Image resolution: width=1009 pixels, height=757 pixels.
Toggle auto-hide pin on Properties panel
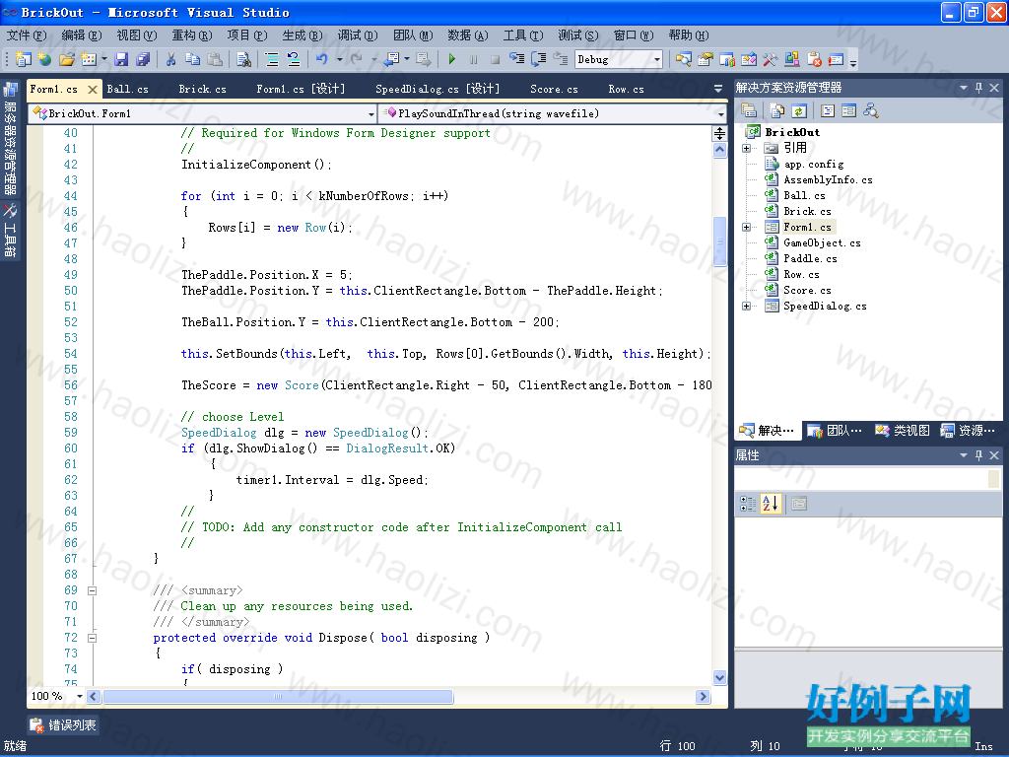coord(978,455)
